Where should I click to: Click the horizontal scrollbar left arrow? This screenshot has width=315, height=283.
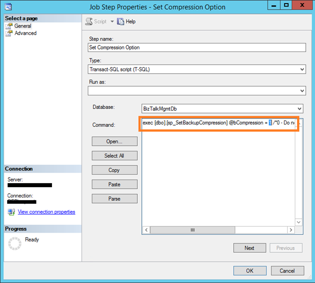click(x=146, y=230)
